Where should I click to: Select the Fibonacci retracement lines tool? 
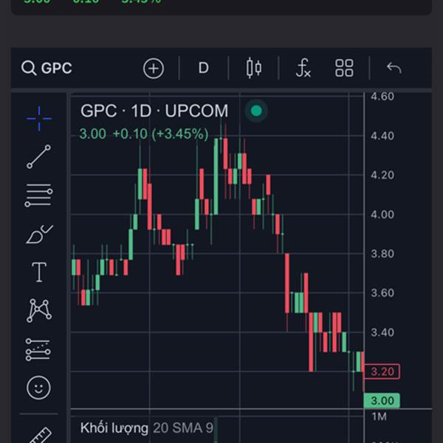click(38, 195)
